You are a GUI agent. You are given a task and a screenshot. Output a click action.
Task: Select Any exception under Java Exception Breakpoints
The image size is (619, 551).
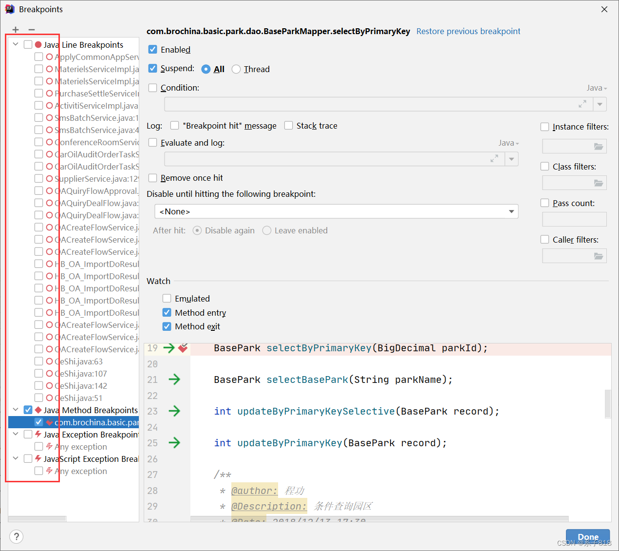(x=81, y=446)
